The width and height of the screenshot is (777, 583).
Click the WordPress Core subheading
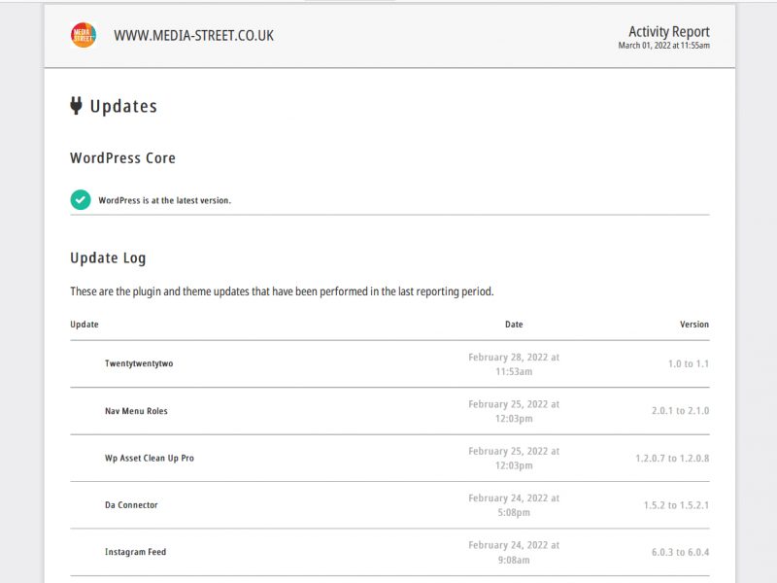point(123,158)
